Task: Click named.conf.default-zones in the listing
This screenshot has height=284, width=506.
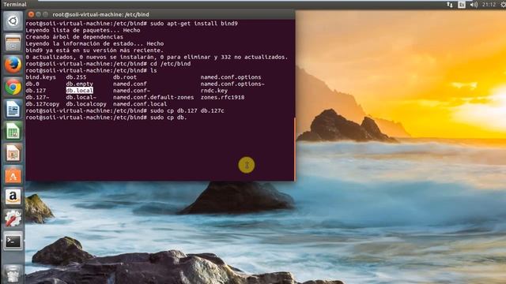Action: pyautogui.click(x=153, y=97)
